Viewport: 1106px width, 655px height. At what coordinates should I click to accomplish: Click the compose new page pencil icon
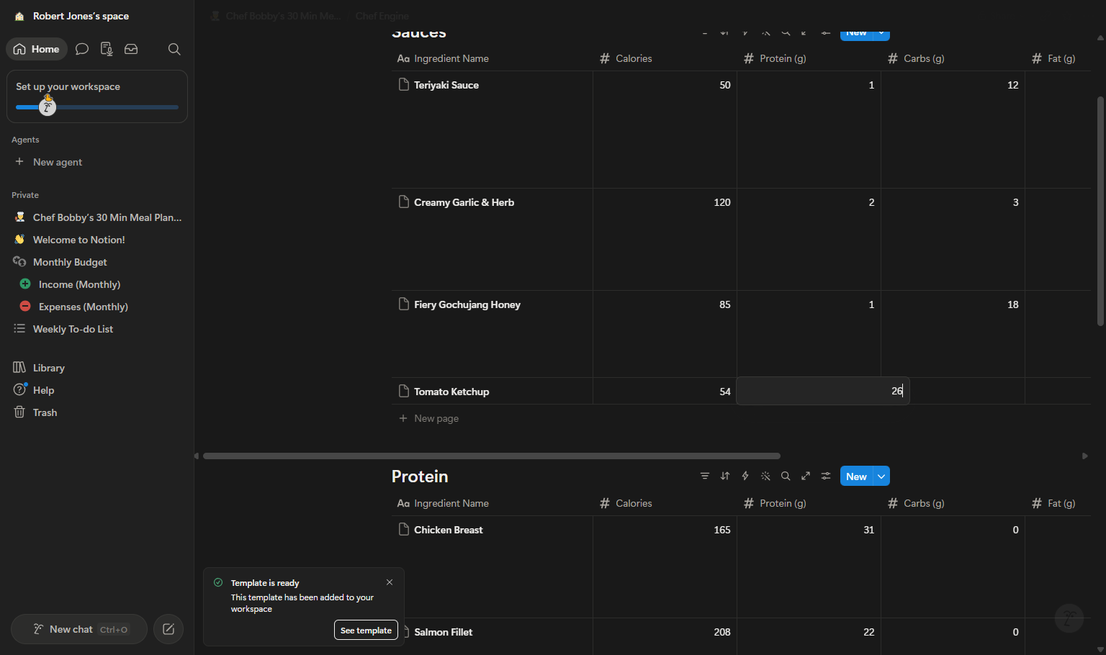168,629
